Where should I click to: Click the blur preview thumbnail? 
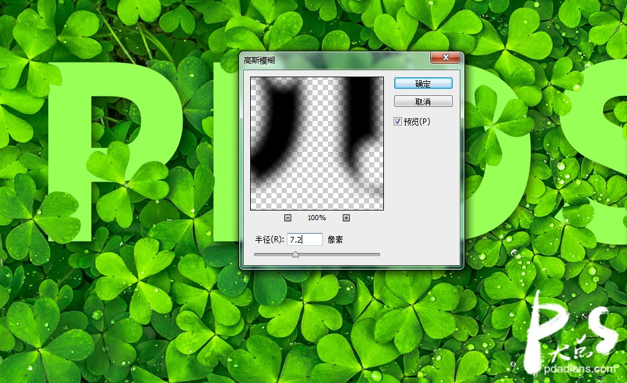point(316,144)
